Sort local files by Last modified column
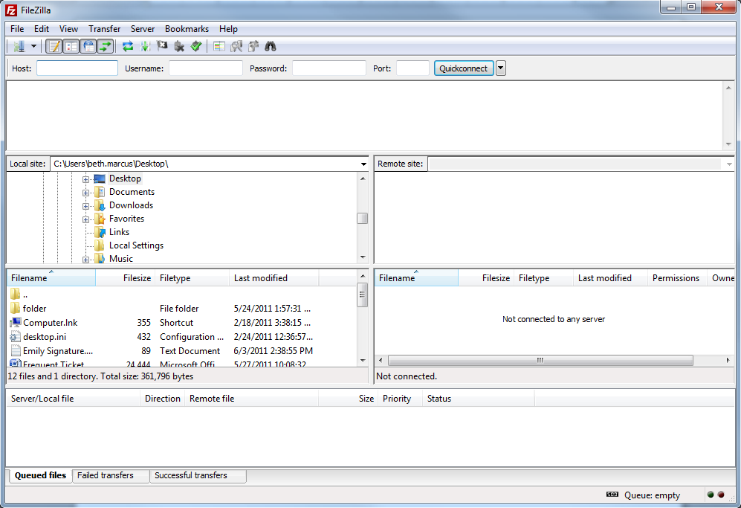The width and height of the screenshot is (741, 508). point(274,278)
